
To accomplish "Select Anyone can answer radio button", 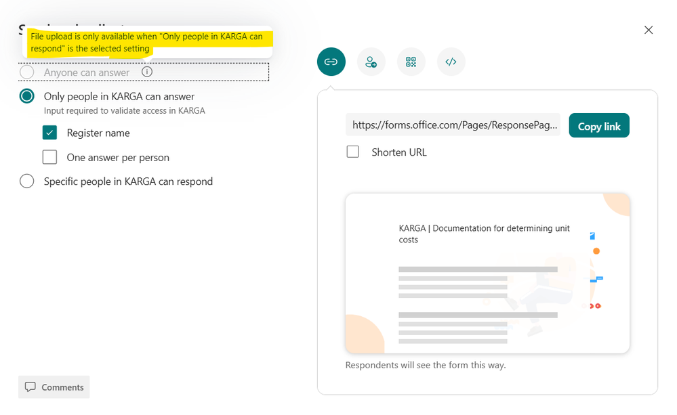I will (x=27, y=72).
